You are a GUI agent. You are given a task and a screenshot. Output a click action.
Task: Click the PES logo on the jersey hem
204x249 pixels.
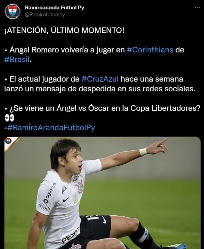pyautogui.click(x=70, y=236)
